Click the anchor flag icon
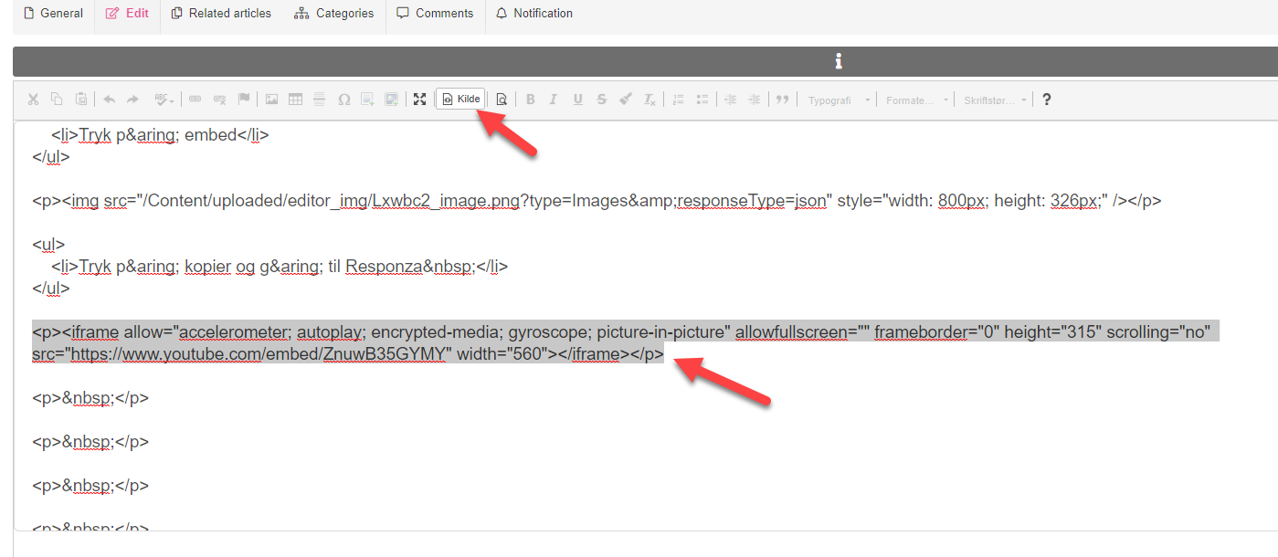Image resolution: width=1278 pixels, height=557 pixels. point(244,100)
